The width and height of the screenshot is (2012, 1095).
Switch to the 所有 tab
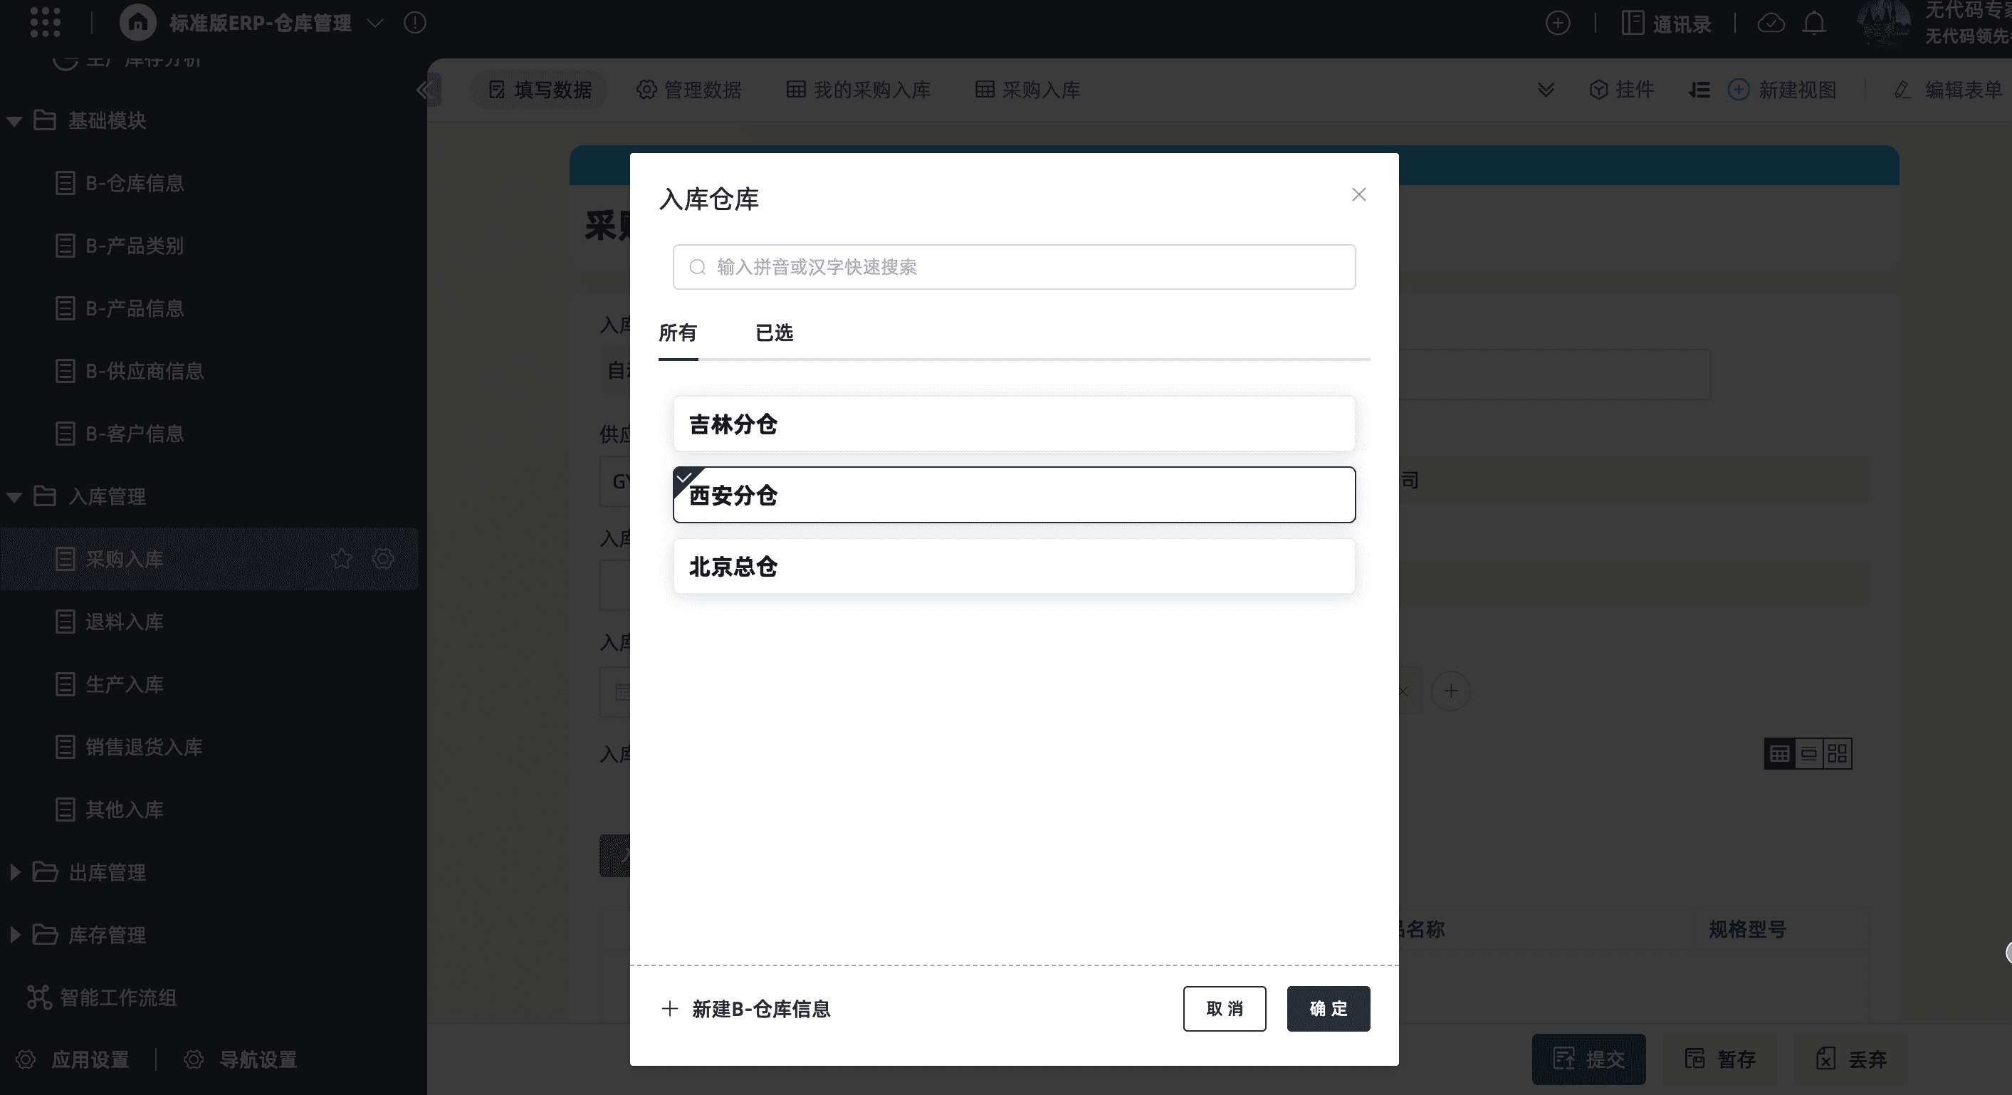[677, 333]
